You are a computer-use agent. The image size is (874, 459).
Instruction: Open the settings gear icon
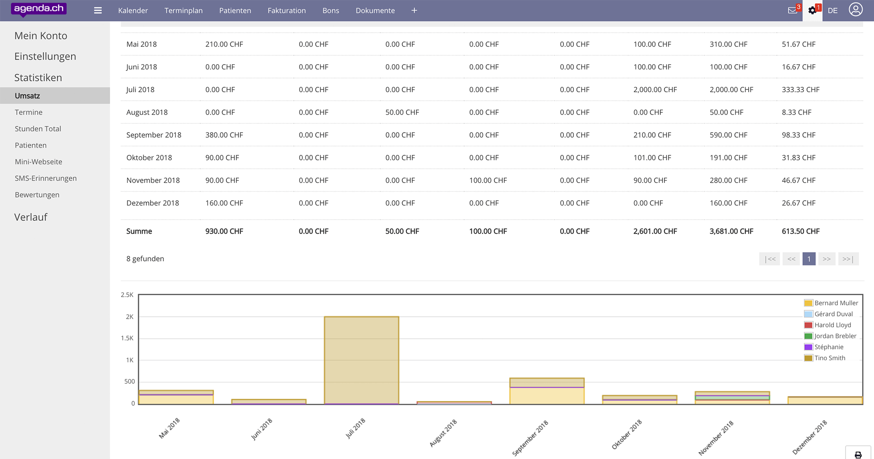[812, 10]
